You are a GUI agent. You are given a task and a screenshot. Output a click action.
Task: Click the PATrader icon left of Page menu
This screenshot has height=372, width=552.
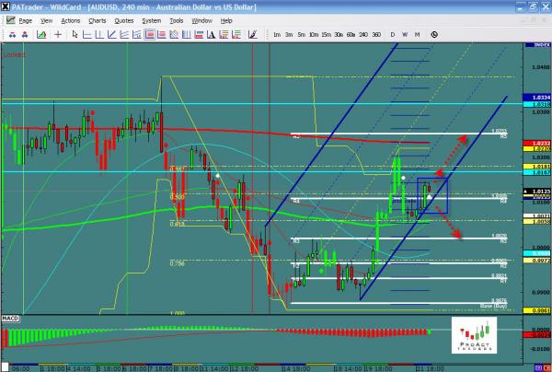[8, 19]
